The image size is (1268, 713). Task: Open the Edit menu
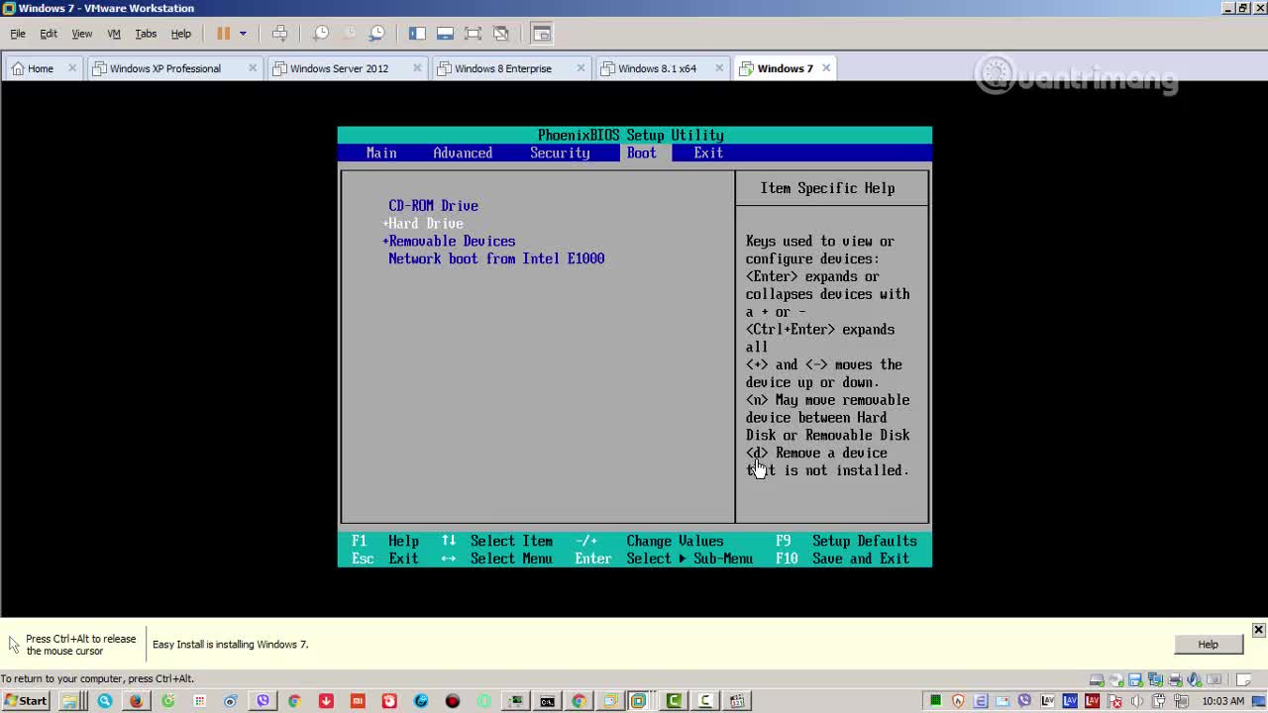49,34
